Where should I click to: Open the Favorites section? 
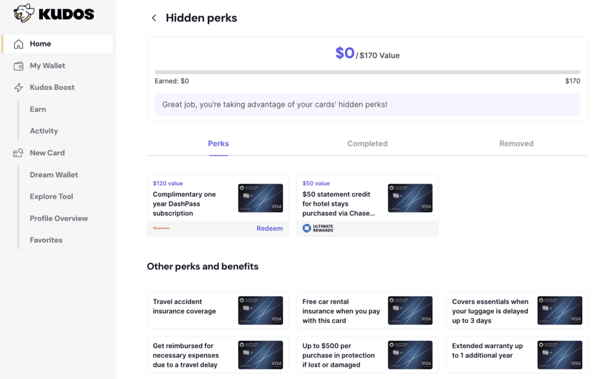coord(46,239)
